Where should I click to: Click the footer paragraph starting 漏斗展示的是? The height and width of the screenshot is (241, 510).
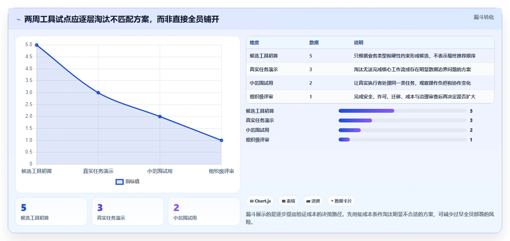pyautogui.click(x=370, y=218)
